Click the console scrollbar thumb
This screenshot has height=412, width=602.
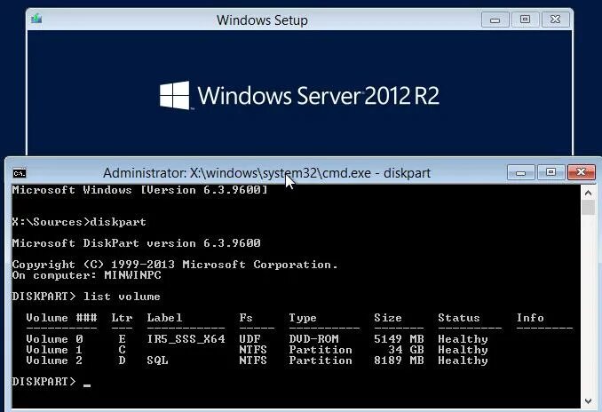click(x=588, y=208)
